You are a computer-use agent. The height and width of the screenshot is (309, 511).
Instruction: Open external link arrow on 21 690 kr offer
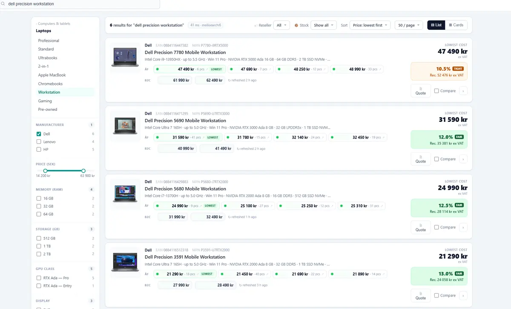pyautogui.click(x=322, y=274)
